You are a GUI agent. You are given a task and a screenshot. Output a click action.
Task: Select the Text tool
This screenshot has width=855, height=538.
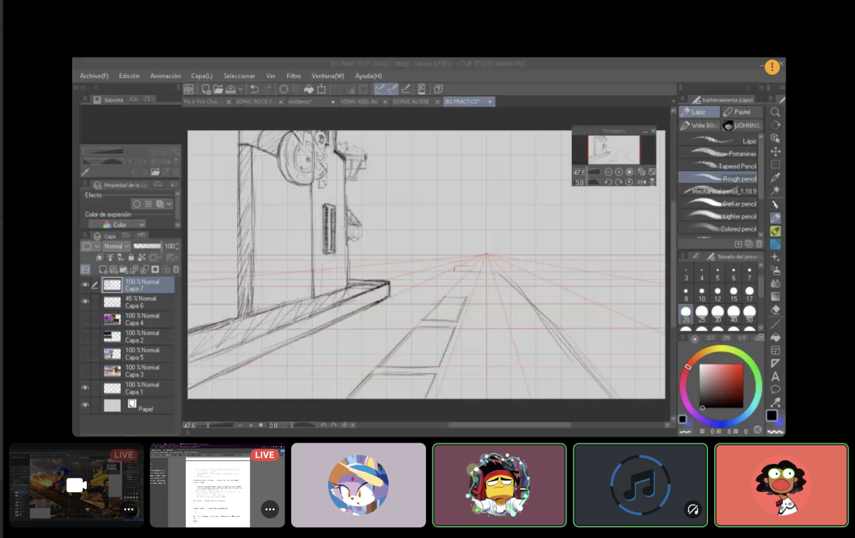[775, 376]
